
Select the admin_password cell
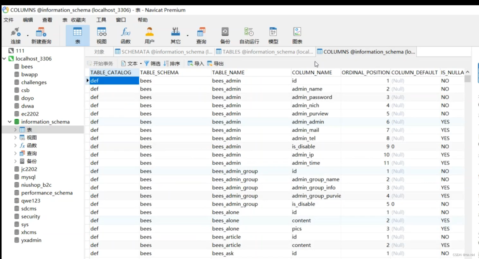(x=316, y=97)
